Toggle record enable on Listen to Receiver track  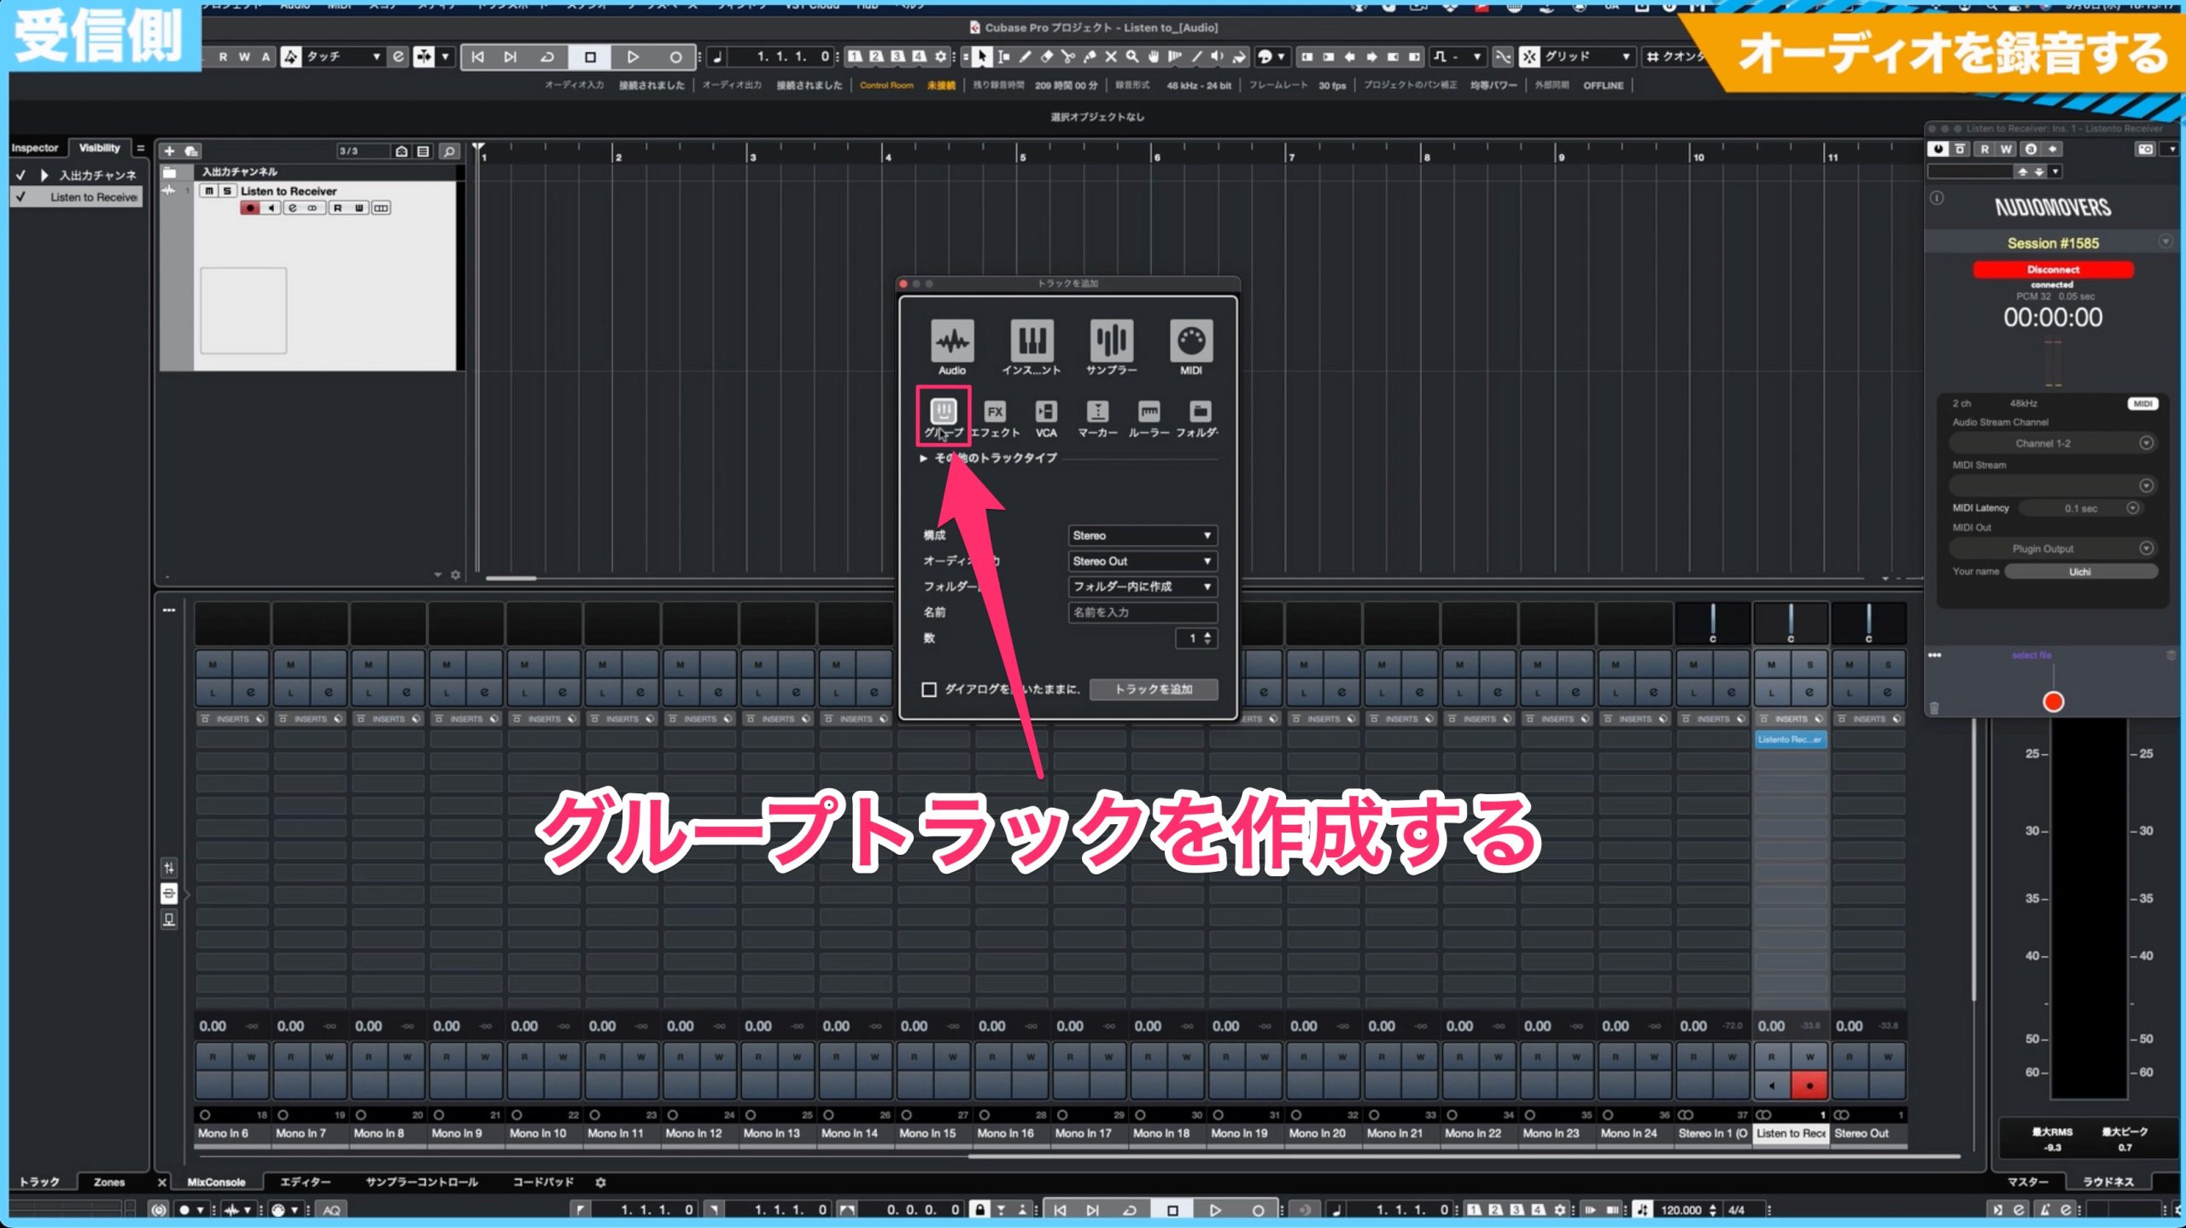coord(250,208)
